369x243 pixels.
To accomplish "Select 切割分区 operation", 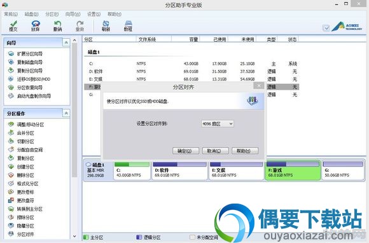I will 21,141.
